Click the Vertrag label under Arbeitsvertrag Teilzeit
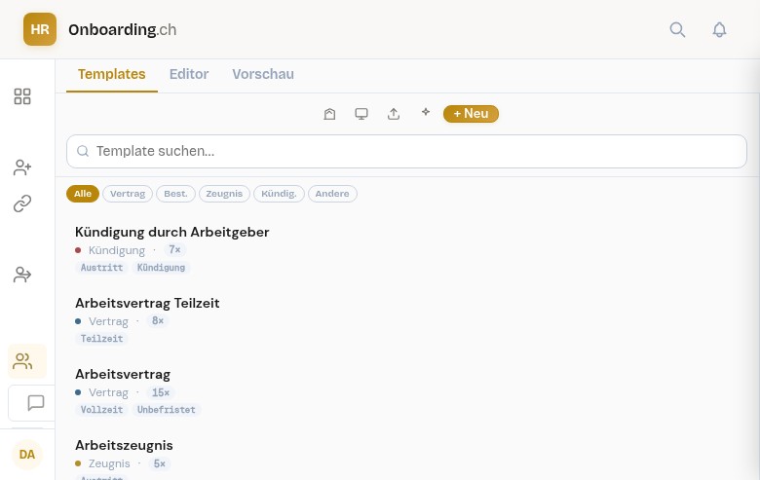This screenshot has height=480, width=760. point(108,321)
